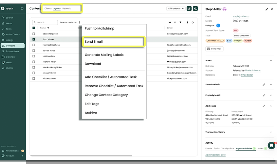Click the contacts Search input field

pos(45,23)
